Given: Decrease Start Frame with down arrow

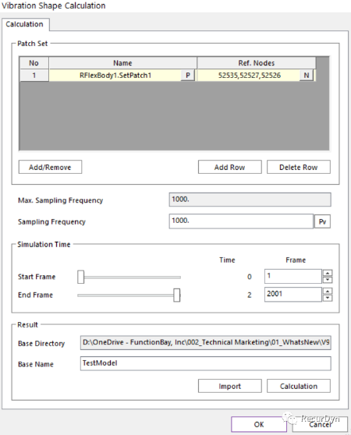Looking at the screenshot, I should pos(328,280).
